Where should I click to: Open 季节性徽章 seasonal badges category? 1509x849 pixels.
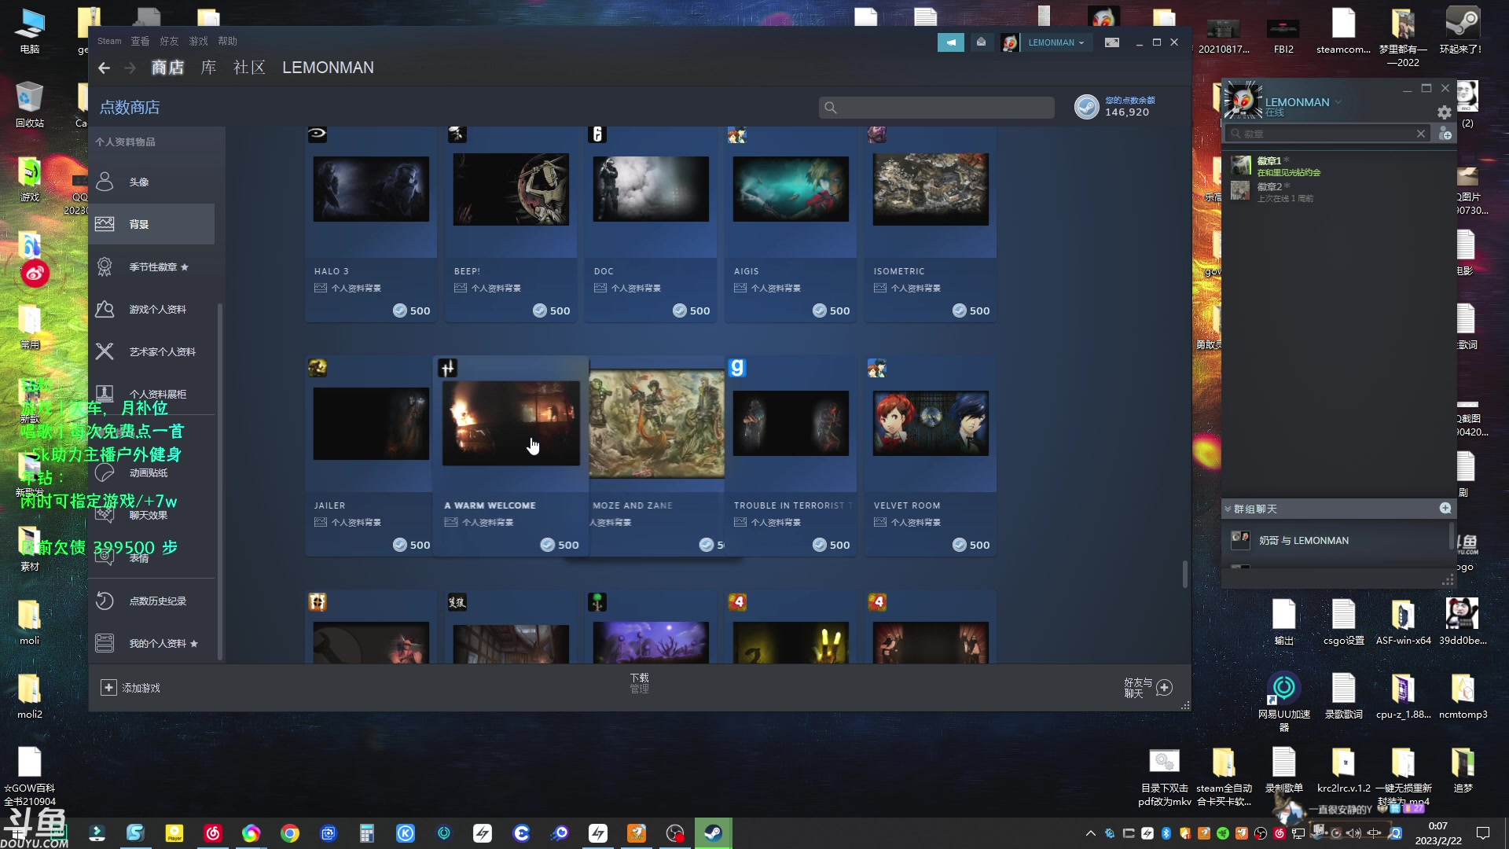152,266
